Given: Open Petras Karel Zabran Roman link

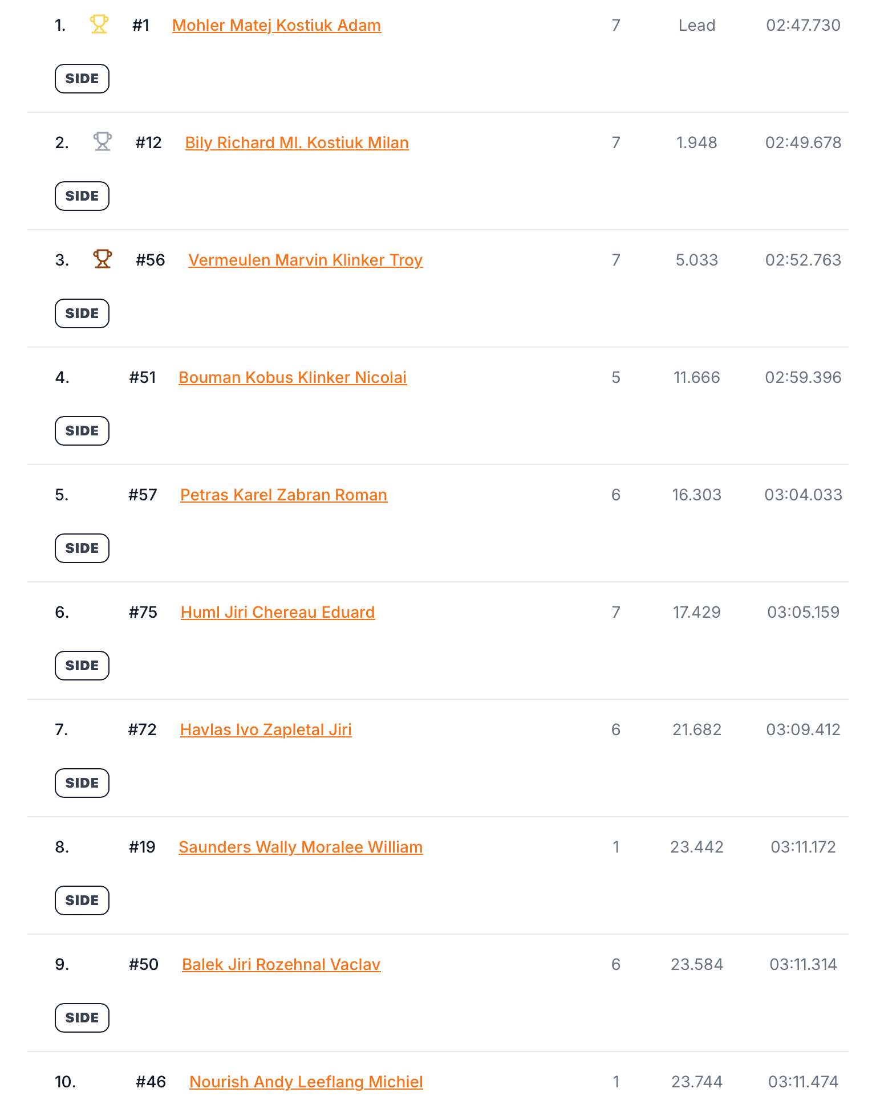Looking at the screenshot, I should tap(284, 495).
